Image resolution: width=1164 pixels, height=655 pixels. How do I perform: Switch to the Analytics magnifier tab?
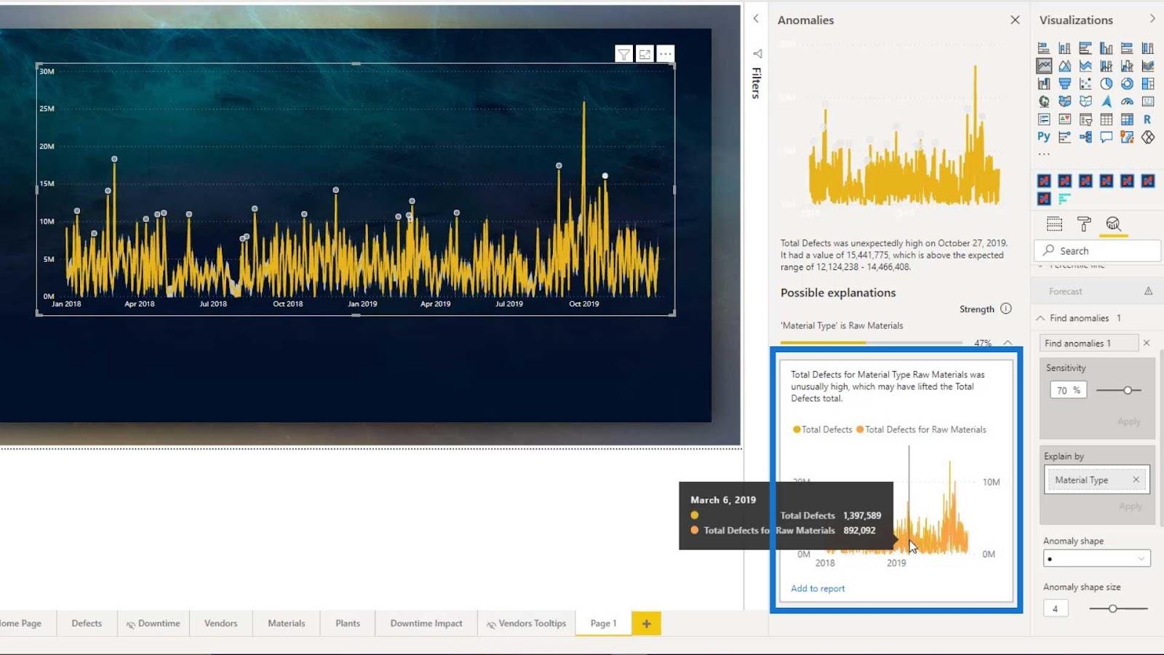tap(1113, 224)
